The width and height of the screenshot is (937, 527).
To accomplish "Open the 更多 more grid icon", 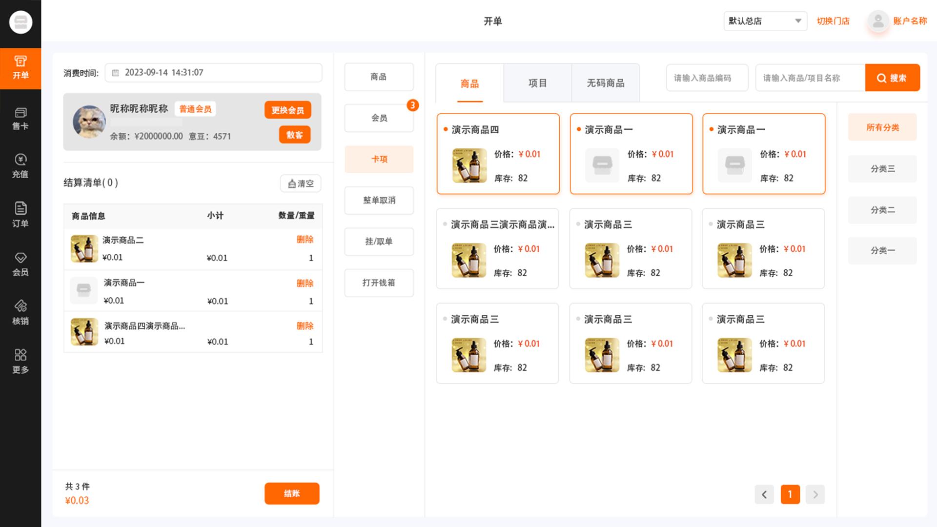I will pos(20,361).
